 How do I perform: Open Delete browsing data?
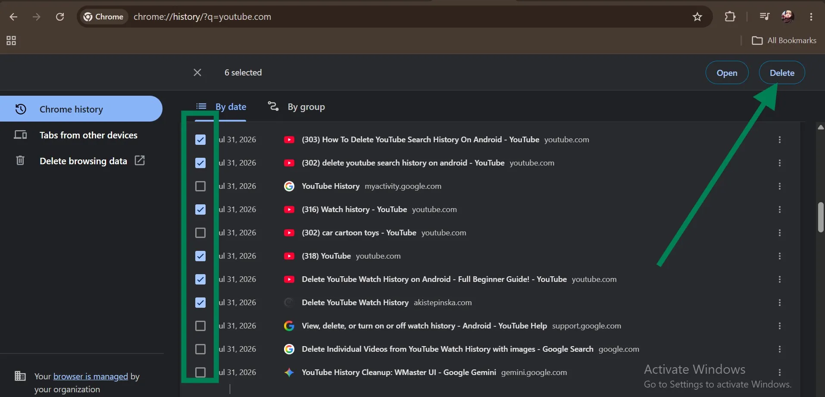(81, 161)
